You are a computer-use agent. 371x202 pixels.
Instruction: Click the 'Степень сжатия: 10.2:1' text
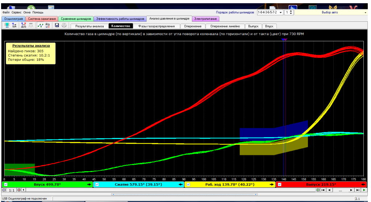(29, 55)
